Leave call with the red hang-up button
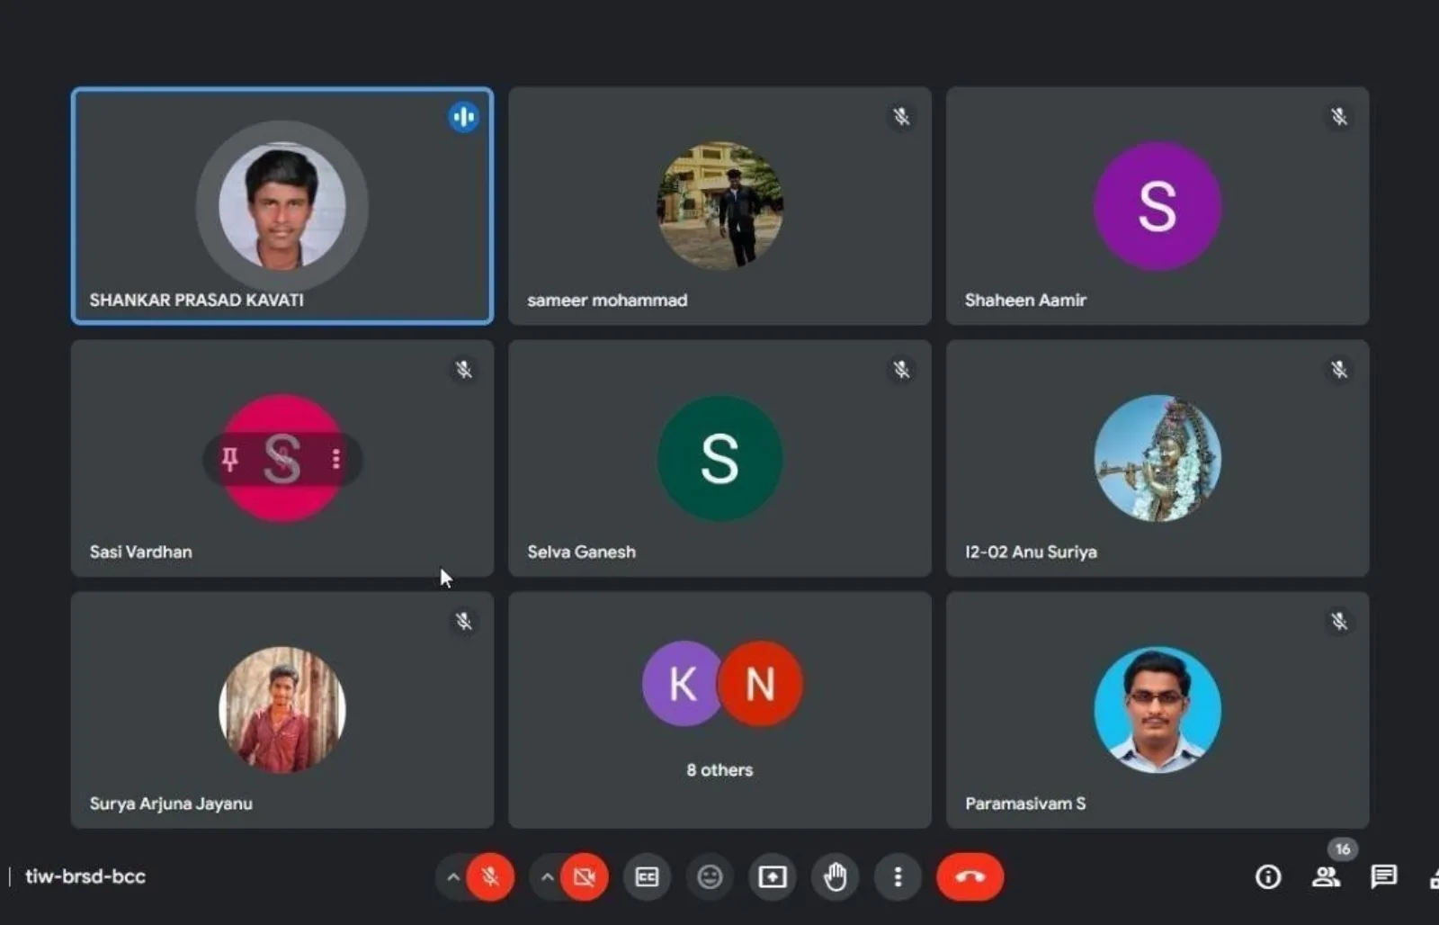This screenshot has width=1439, height=925. pos(970,876)
